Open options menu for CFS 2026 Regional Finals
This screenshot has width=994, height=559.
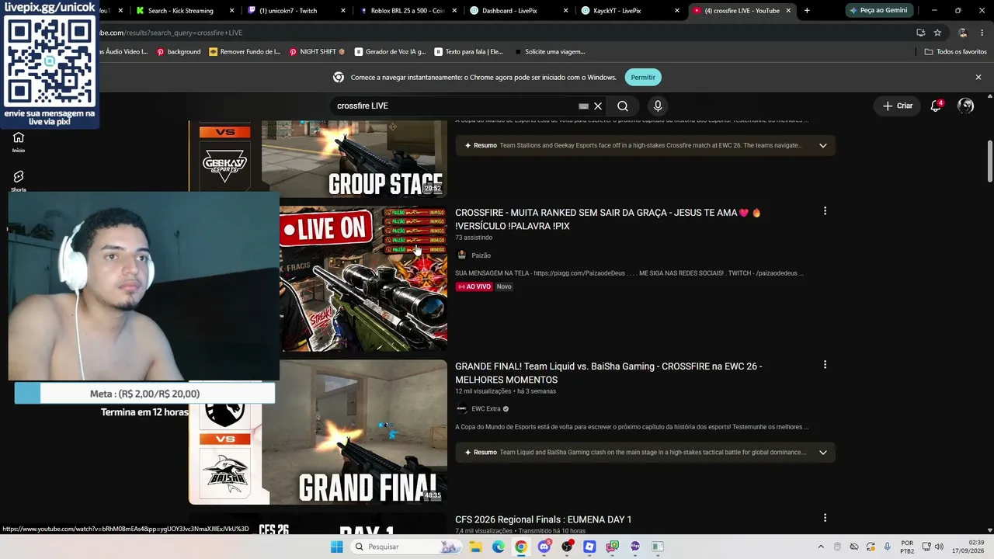[x=825, y=518]
